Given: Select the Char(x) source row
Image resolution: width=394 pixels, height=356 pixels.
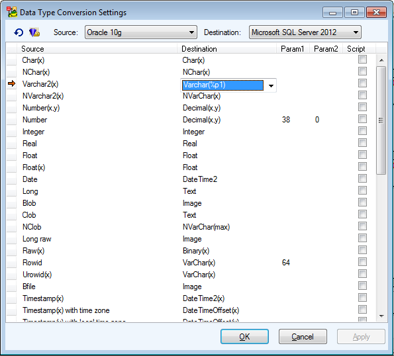Looking at the screenshot, I should (x=33, y=60).
